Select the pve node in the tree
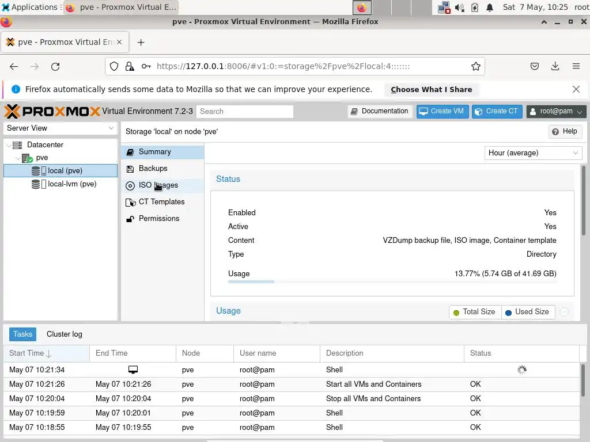 [42, 158]
